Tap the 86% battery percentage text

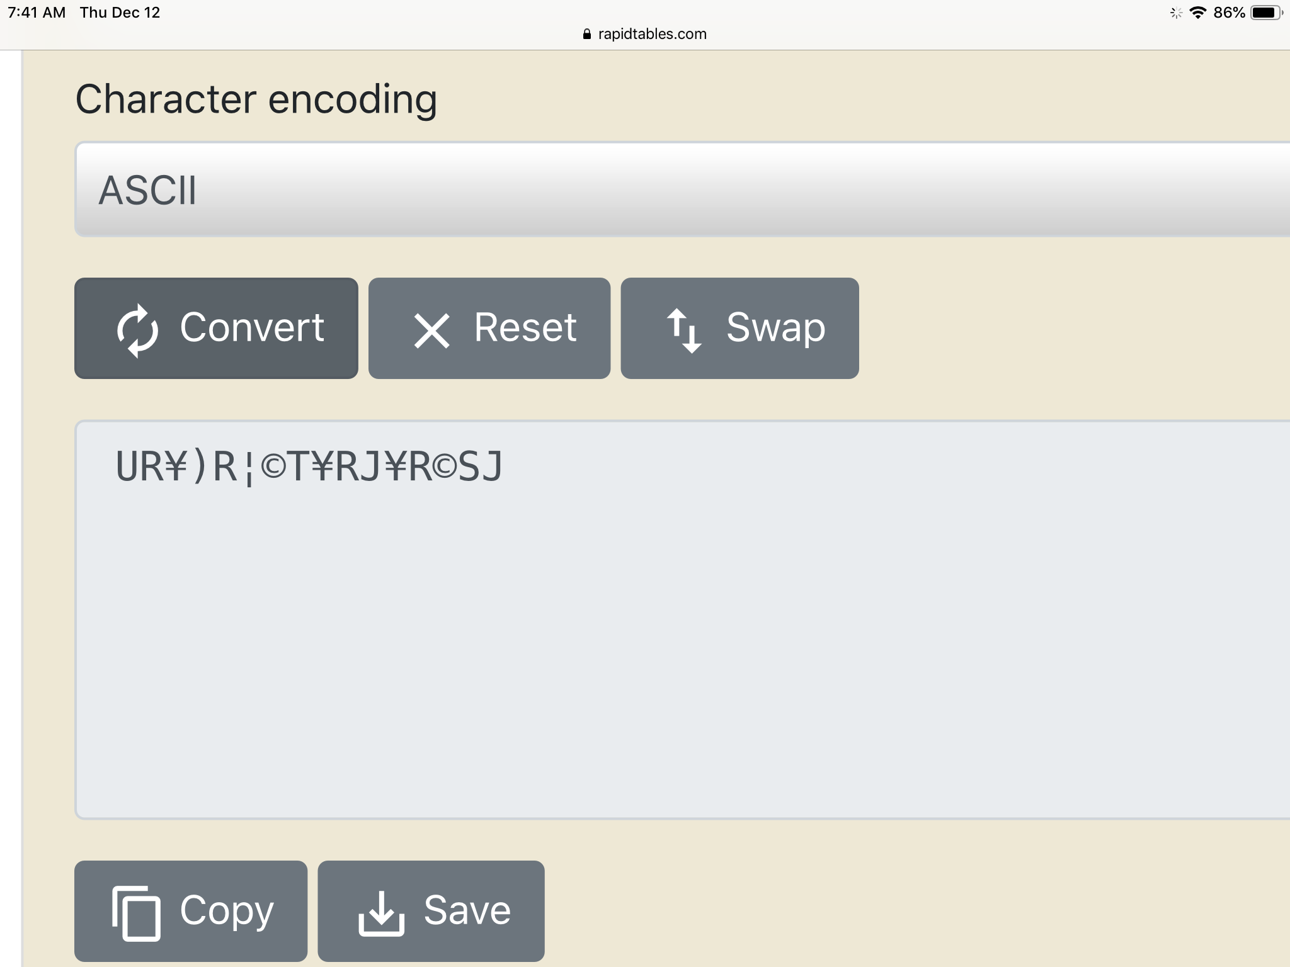1229,13
